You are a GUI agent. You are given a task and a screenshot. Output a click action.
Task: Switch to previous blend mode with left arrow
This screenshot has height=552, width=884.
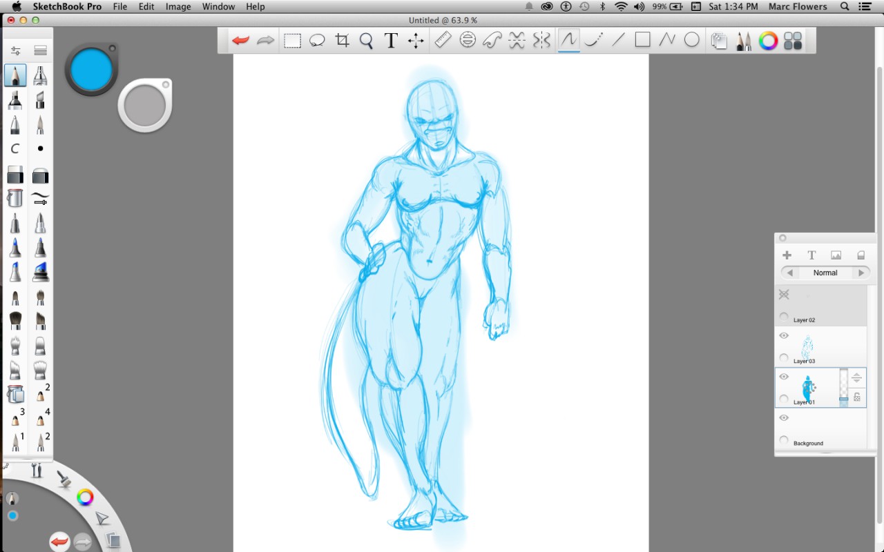tap(790, 273)
